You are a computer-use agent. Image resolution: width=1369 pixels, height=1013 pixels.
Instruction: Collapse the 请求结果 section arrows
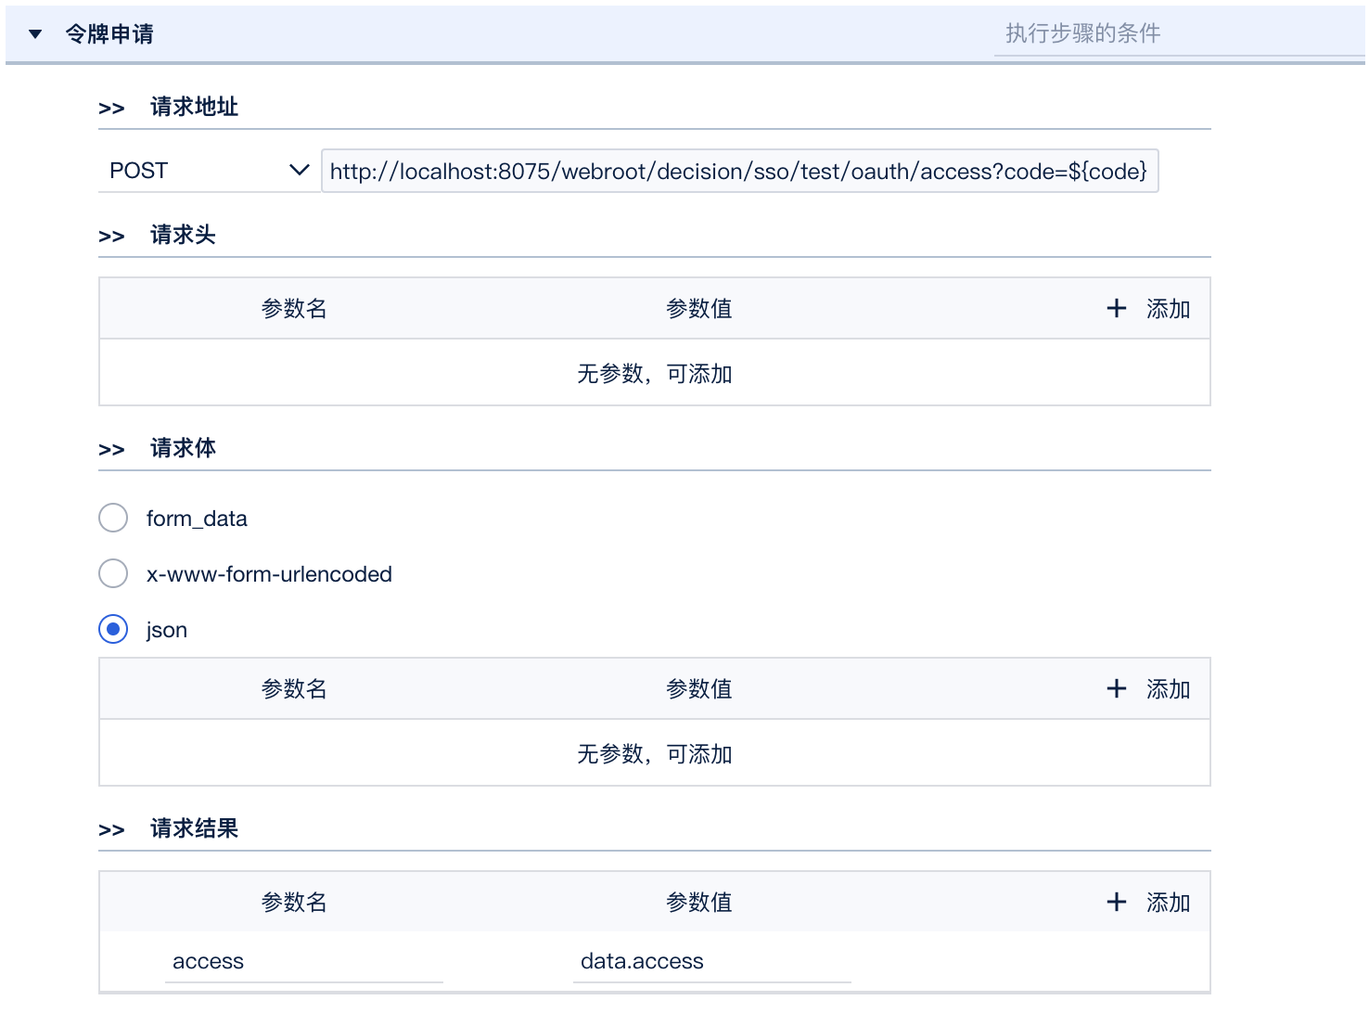coord(111,830)
